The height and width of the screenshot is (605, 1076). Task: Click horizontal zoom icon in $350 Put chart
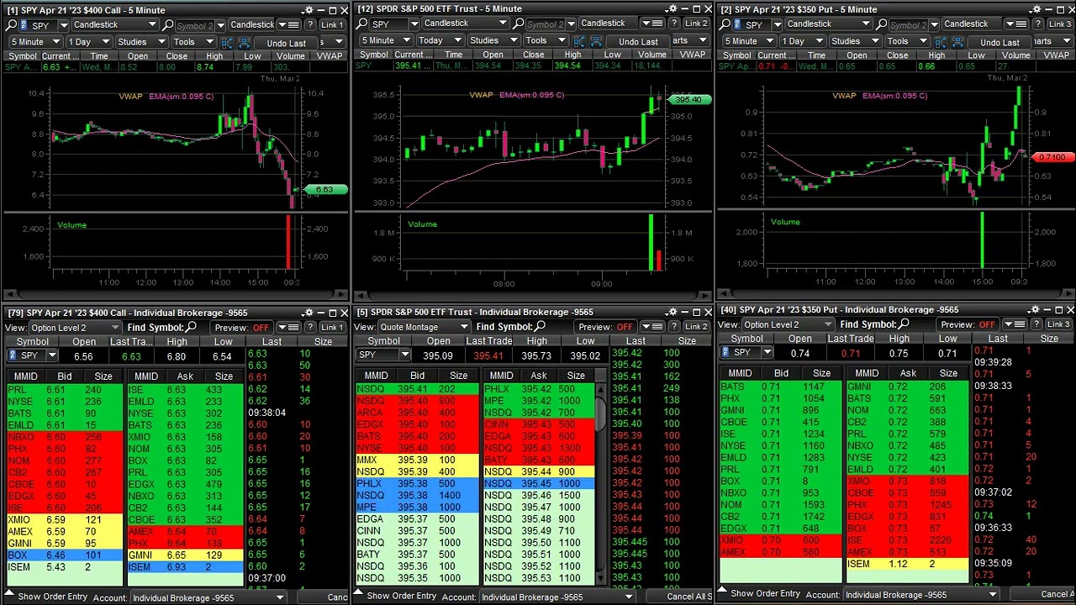point(956,41)
